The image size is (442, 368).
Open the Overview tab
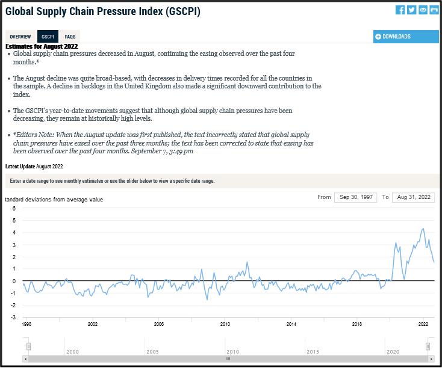(x=20, y=37)
